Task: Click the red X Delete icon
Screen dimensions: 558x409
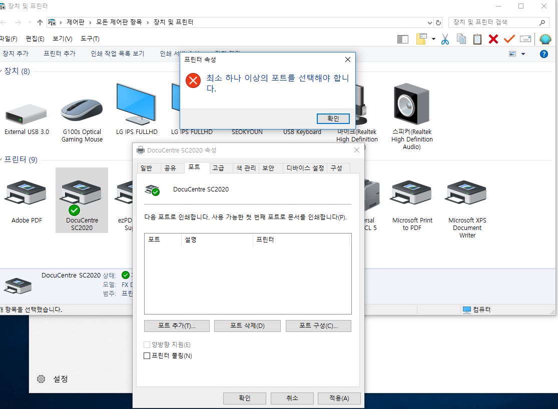Action: pyautogui.click(x=493, y=38)
